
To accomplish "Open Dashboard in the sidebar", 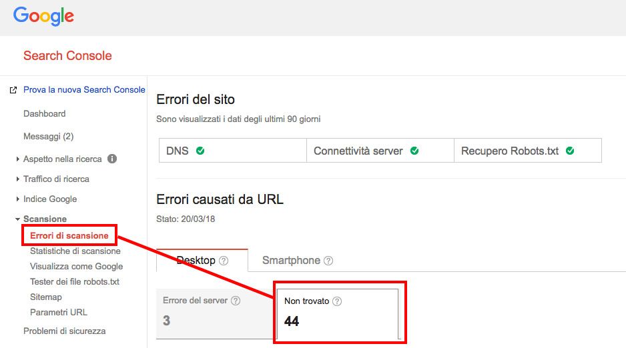I will click(x=44, y=113).
